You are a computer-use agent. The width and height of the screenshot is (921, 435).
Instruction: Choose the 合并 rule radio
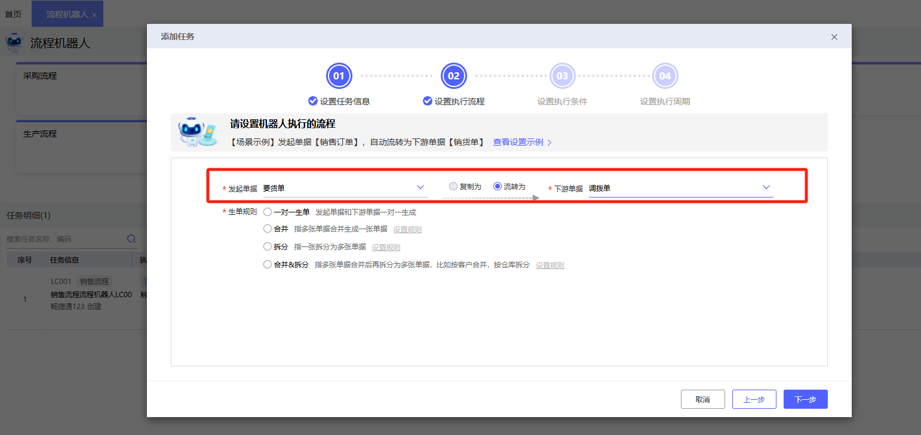(268, 229)
